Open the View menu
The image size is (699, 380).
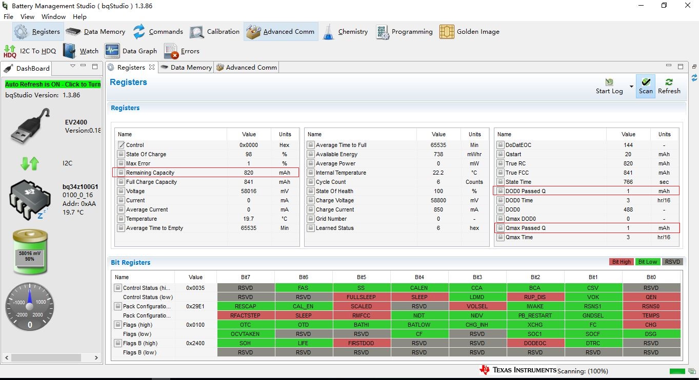click(27, 17)
